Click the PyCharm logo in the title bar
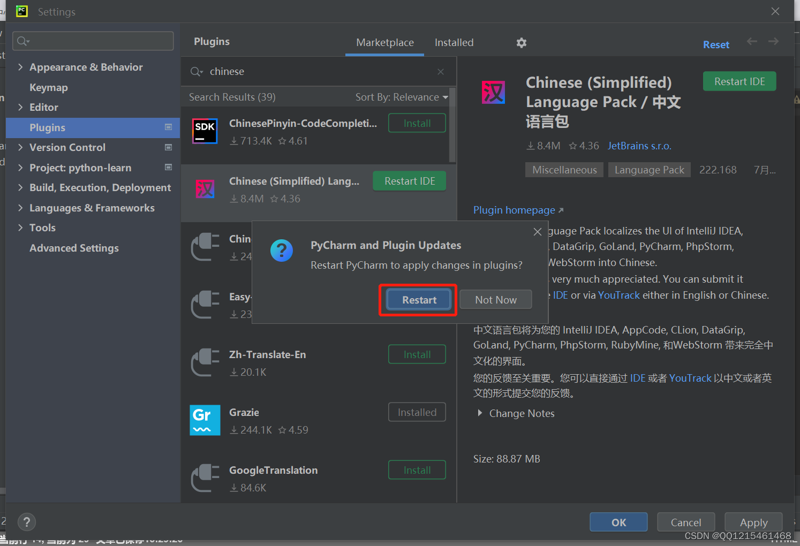The height and width of the screenshot is (546, 800). tap(22, 11)
